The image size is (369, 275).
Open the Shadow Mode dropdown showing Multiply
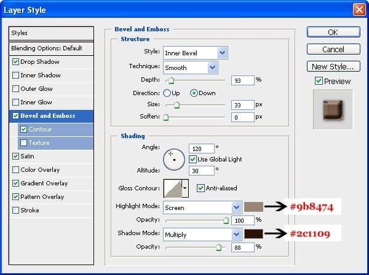(x=202, y=234)
